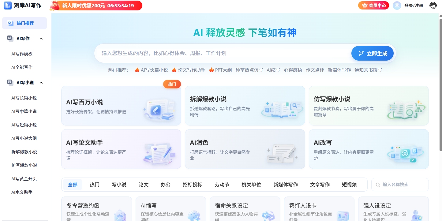
Task: Open AI写作模板 in the sidebar
Action: (22, 54)
